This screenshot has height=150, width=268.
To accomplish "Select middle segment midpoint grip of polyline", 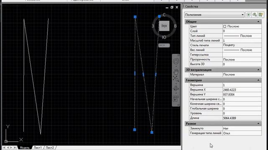I will pyautogui.click(x=143, y=75).
